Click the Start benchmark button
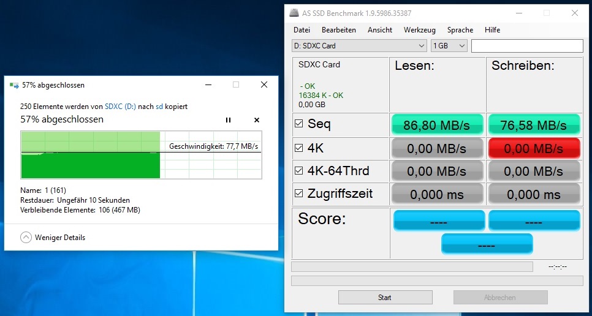This screenshot has width=592, height=316. click(x=384, y=298)
